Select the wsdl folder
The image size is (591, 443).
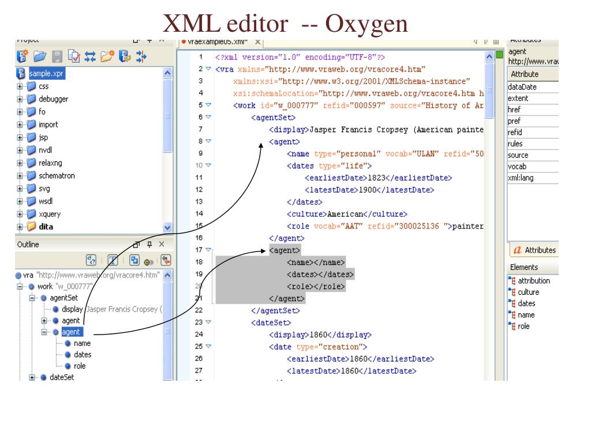coord(46,201)
